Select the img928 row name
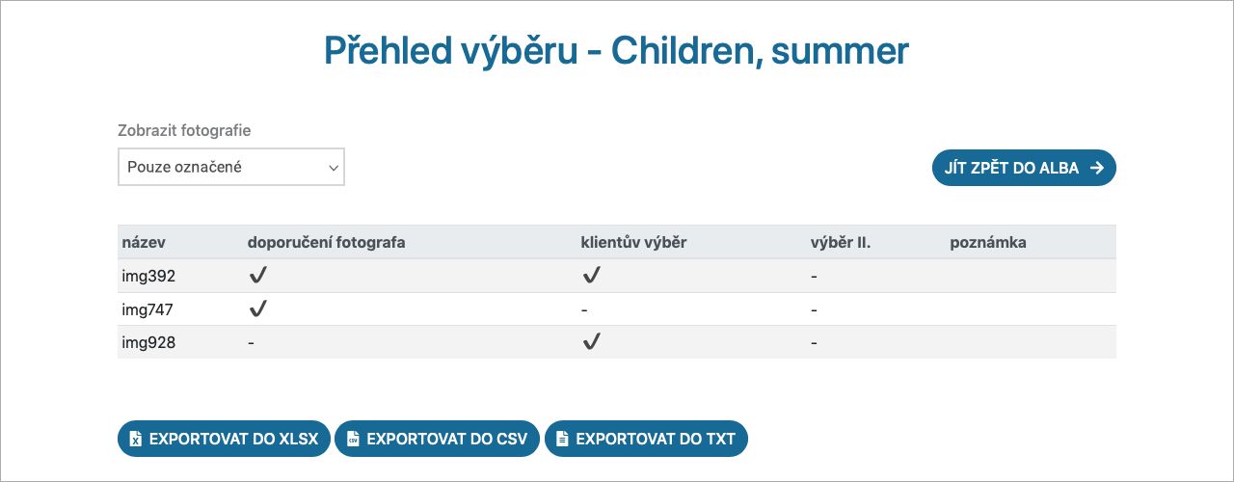Screen dimensions: 1234x482 click(x=148, y=341)
